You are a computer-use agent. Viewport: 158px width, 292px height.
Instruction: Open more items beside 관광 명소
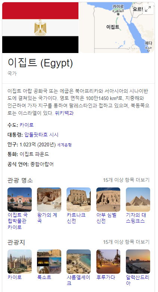coord(126,180)
